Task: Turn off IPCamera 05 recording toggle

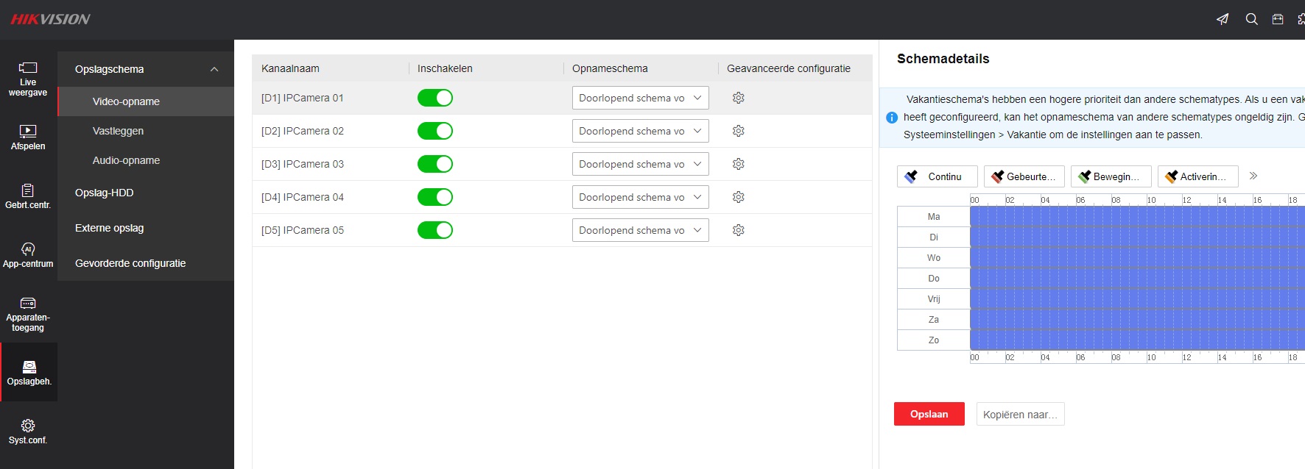Action: [435, 230]
